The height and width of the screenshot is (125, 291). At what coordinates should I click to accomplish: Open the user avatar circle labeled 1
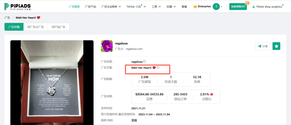coord(216,6)
